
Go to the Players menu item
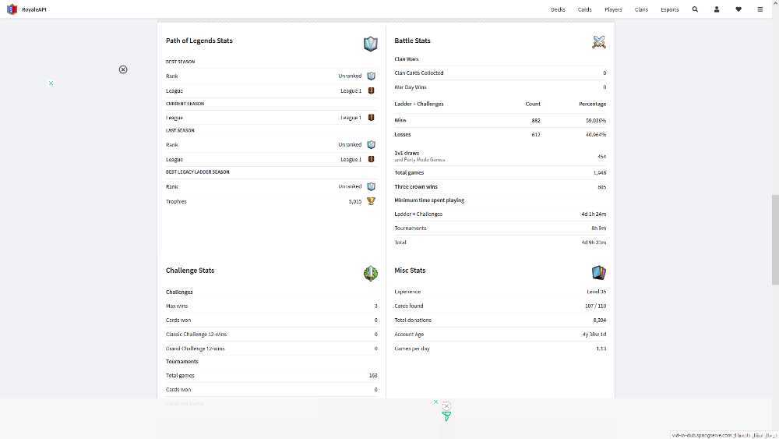pyautogui.click(x=613, y=9)
